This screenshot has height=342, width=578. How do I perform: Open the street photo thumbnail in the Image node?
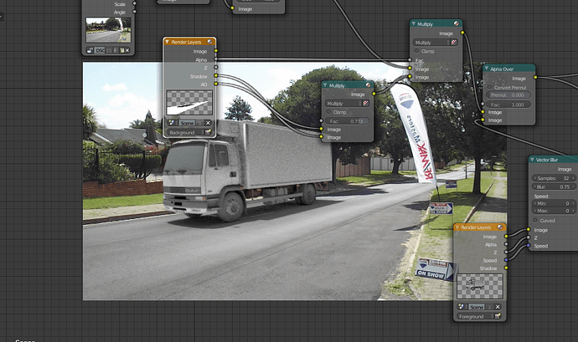tap(108, 30)
